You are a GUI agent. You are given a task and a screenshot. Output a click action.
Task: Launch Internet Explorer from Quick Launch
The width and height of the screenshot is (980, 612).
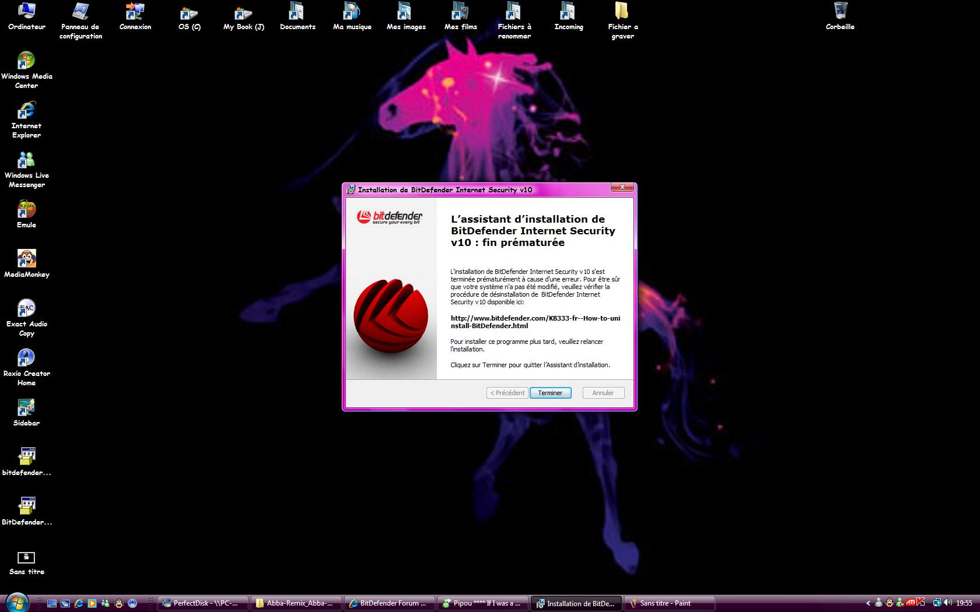point(79,603)
